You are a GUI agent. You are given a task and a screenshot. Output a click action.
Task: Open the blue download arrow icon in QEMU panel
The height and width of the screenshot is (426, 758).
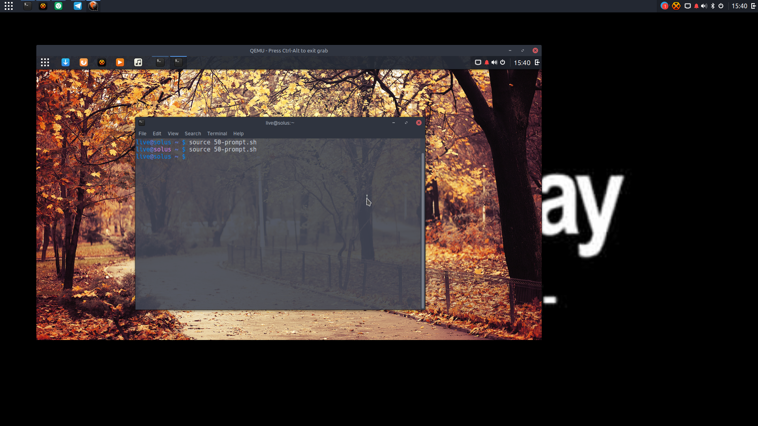pos(66,62)
